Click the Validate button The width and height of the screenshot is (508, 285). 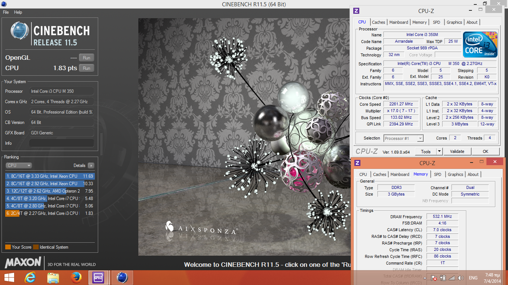pyautogui.click(x=457, y=151)
